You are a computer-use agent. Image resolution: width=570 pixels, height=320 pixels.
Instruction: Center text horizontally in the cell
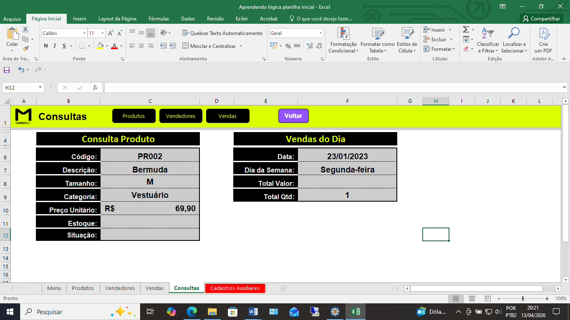coord(141,46)
